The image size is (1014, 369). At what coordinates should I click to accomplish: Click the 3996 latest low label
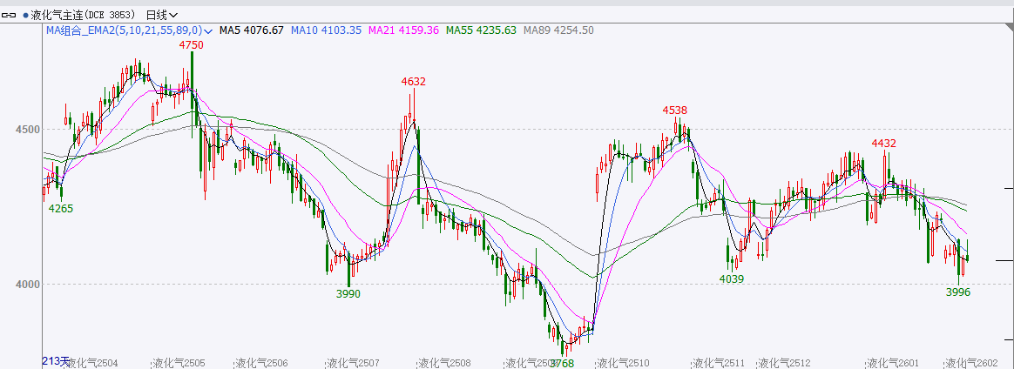[957, 292]
